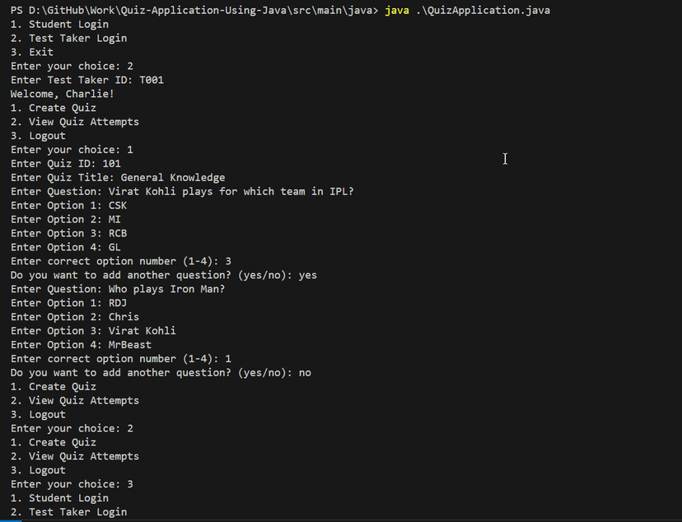Screen dimensions: 682x522
Task: Click the 'Option 2: Chris' line
Action: 75,317
